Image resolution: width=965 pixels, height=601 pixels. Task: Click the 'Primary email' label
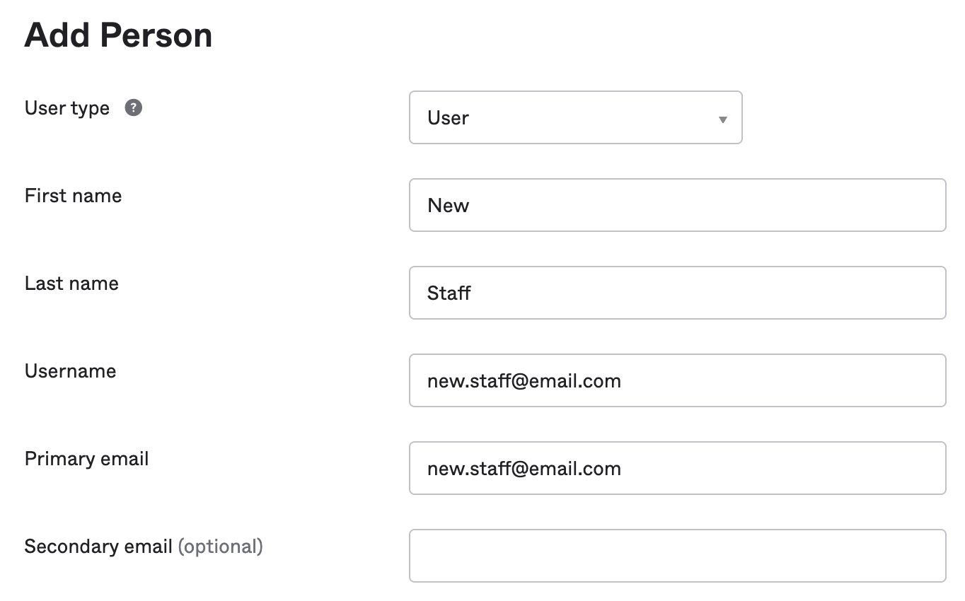(86, 459)
